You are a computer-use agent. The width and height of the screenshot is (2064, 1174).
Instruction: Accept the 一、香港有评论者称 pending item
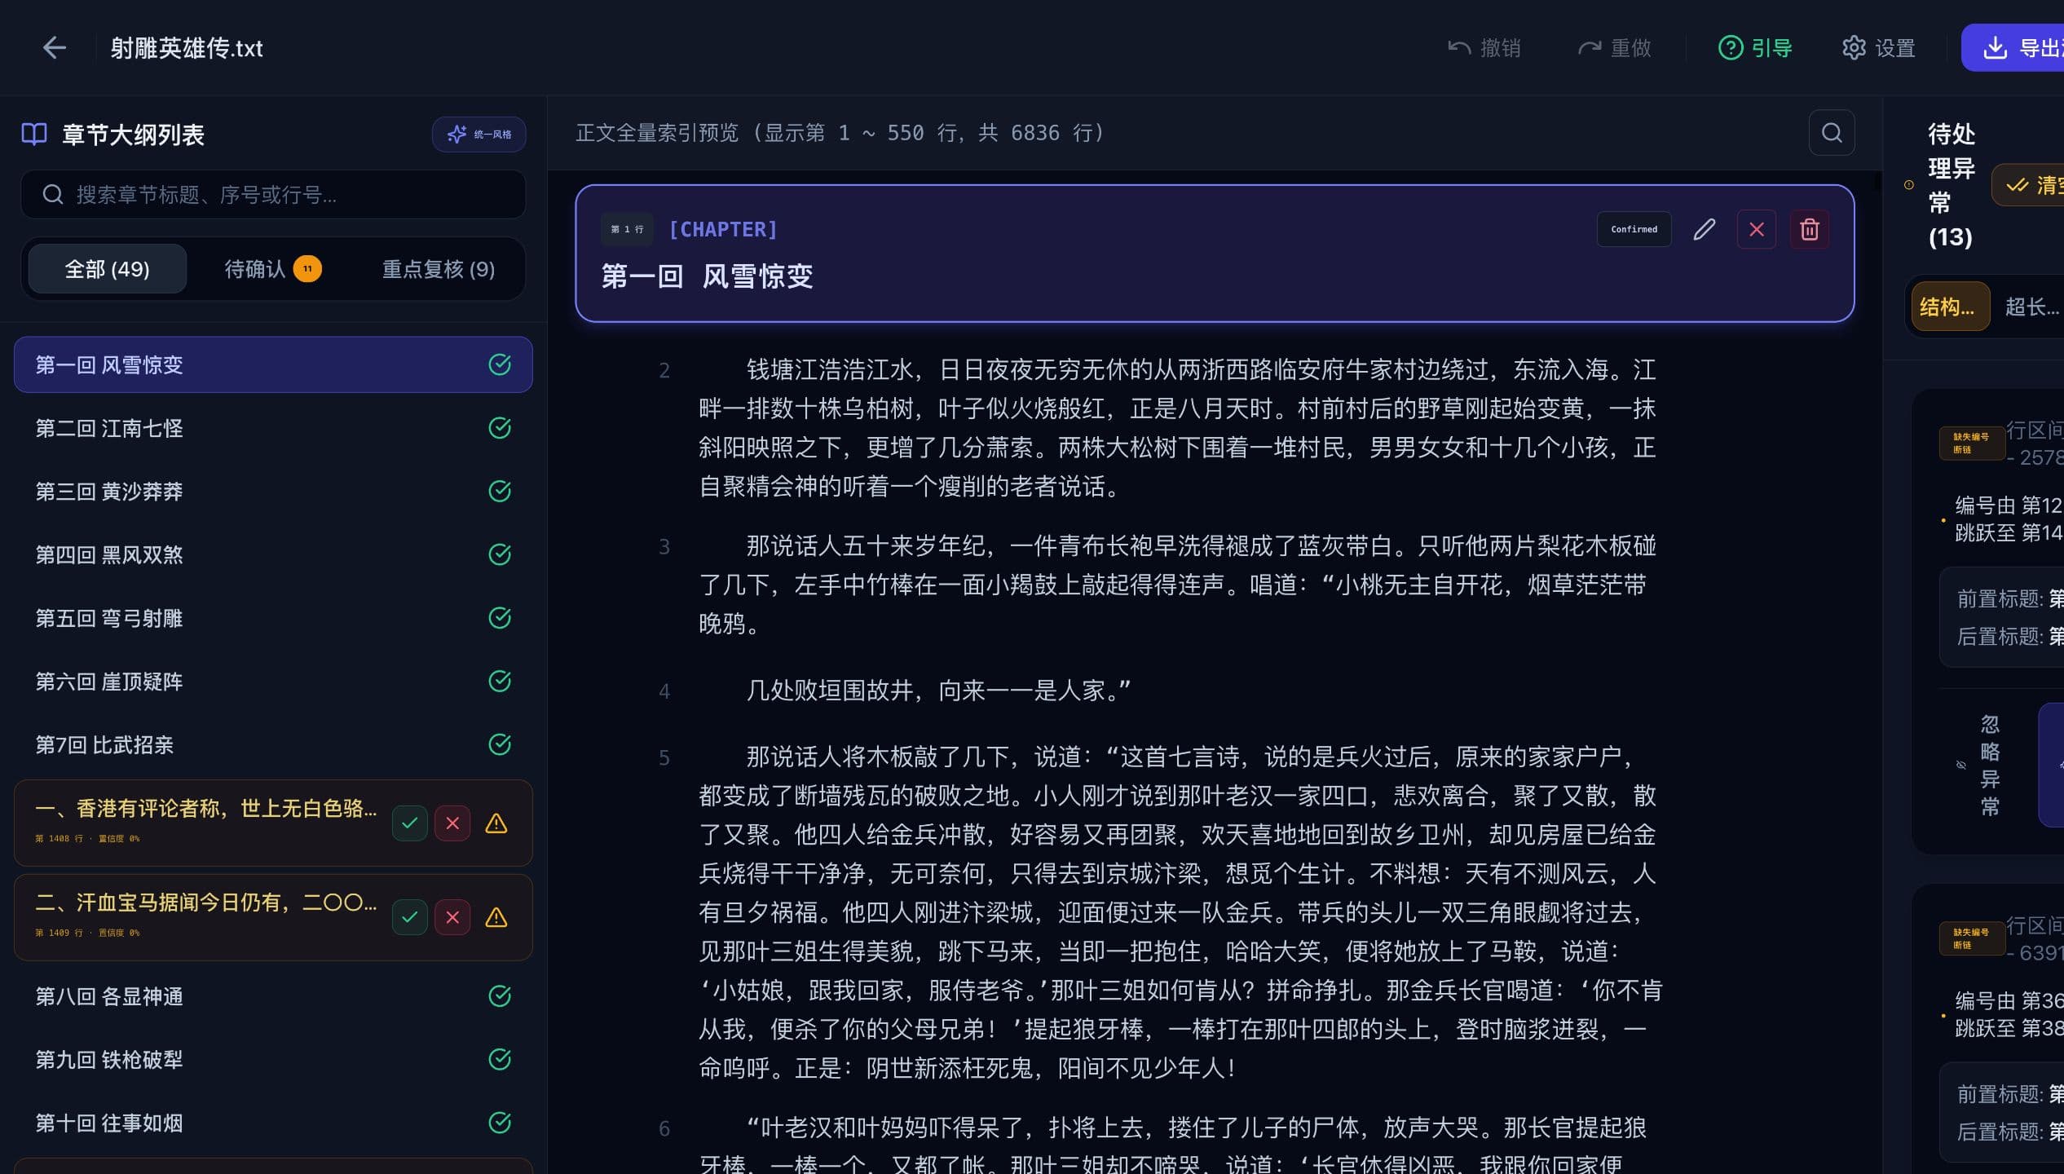pyautogui.click(x=410, y=823)
